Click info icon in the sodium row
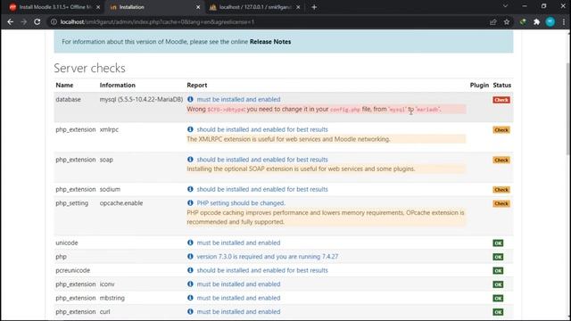This screenshot has width=571, height=321. (190, 189)
